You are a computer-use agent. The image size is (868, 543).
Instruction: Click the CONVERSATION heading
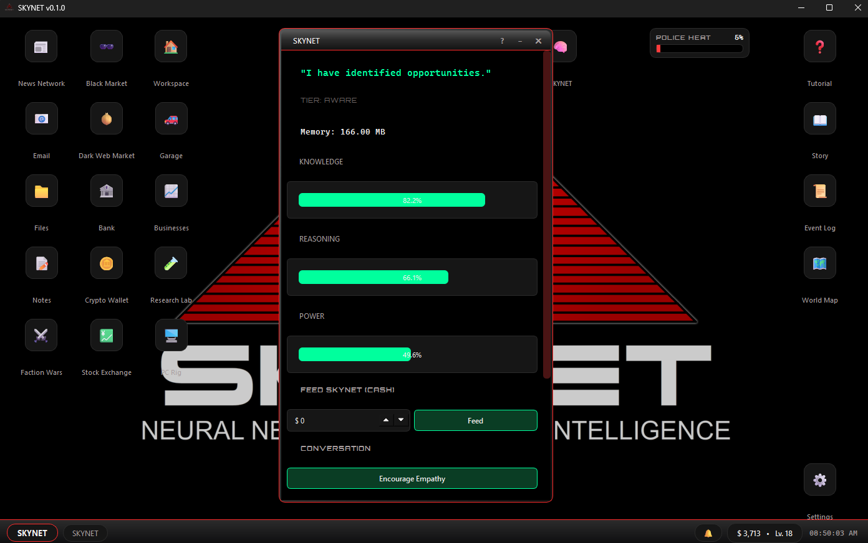tap(335, 448)
